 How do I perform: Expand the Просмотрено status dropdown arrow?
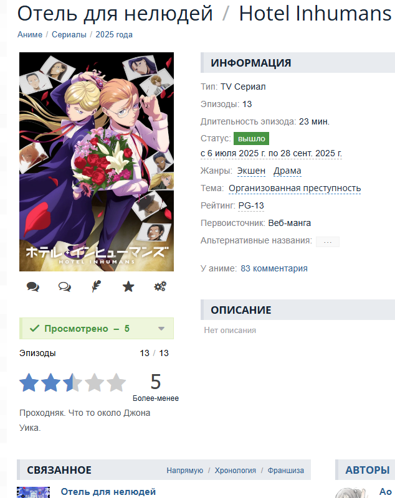tap(161, 329)
